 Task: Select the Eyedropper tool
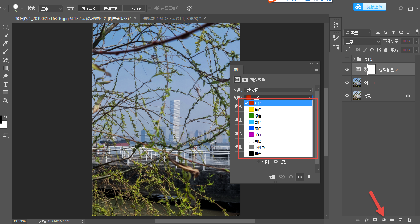[x=5, y=44]
